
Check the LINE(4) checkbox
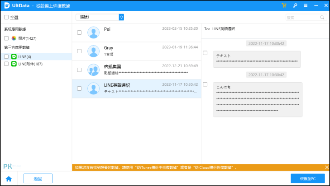click(x=6, y=56)
